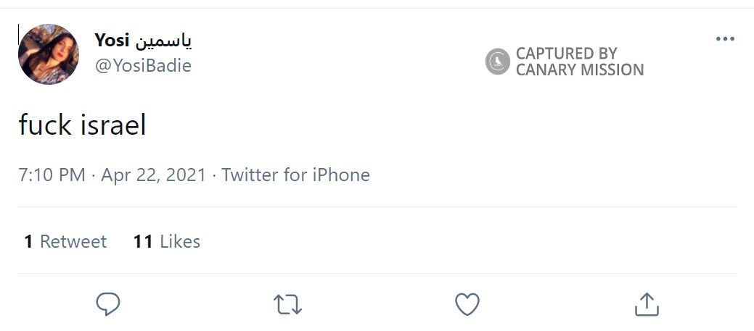This screenshot has height=331, width=754.
Task: Click the CANARY MISSION watermark label
Action: 579,70
